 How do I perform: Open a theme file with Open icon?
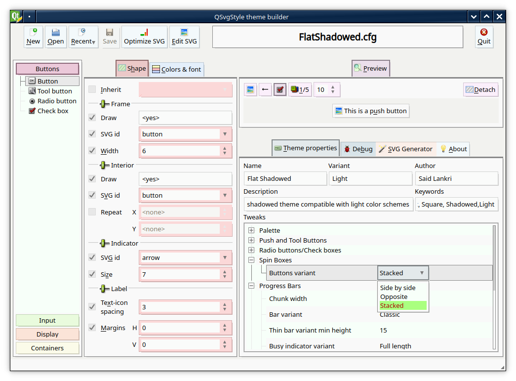tap(56, 37)
